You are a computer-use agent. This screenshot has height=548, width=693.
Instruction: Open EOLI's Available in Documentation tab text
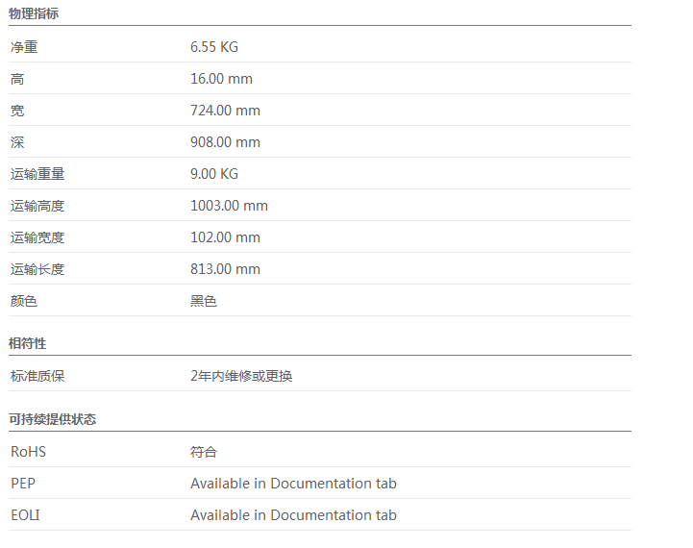(293, 515)
